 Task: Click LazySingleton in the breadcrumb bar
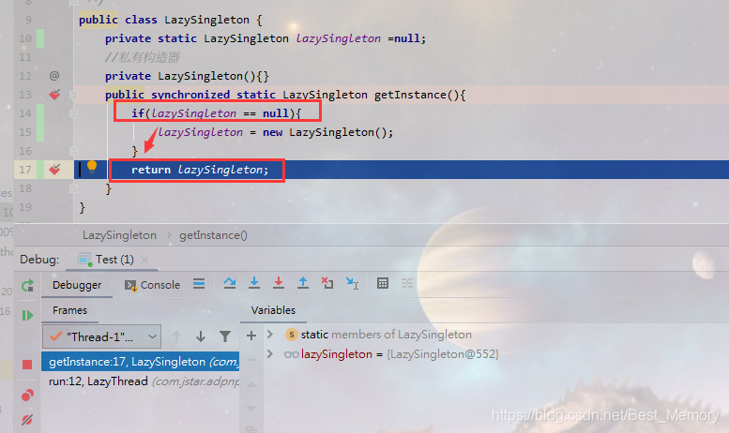[119, 235]
